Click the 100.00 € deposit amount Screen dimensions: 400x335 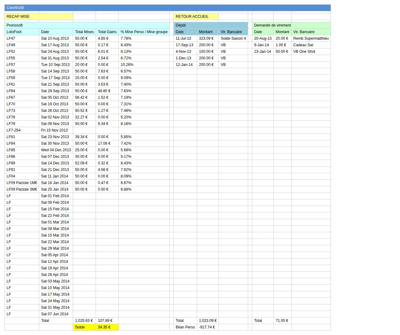tap(208, 52)
